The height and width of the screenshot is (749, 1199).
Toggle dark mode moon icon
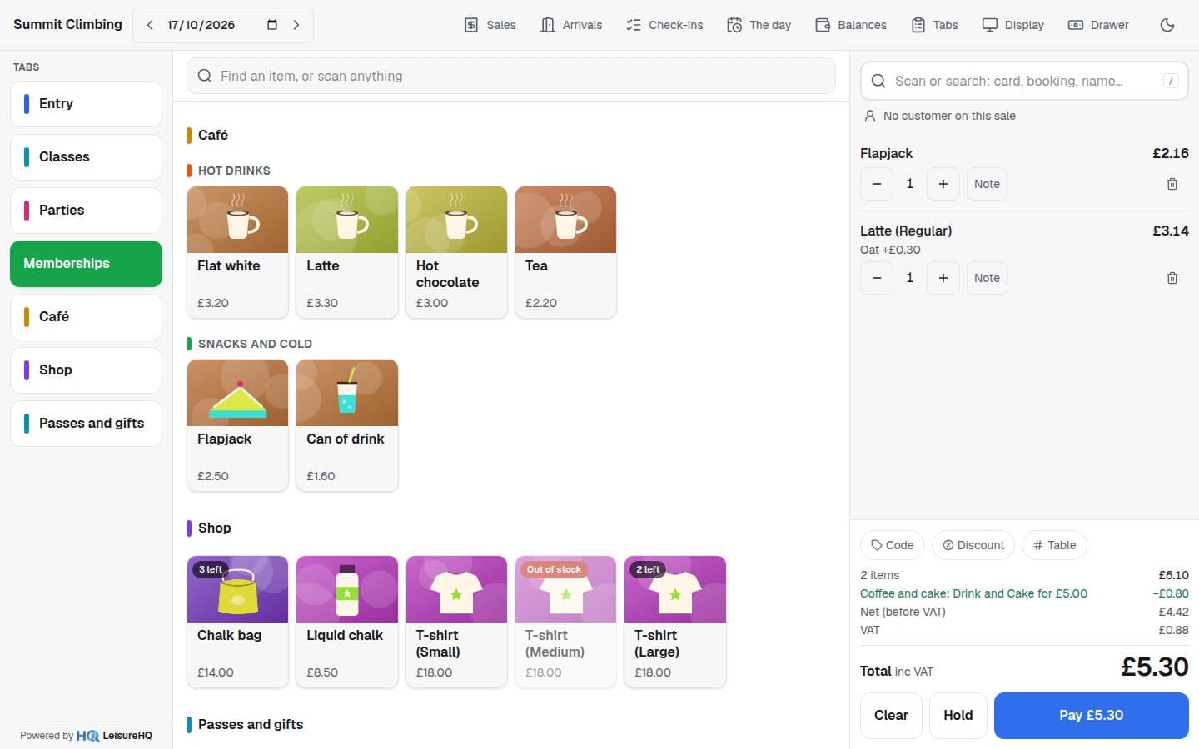point(1167,25)
